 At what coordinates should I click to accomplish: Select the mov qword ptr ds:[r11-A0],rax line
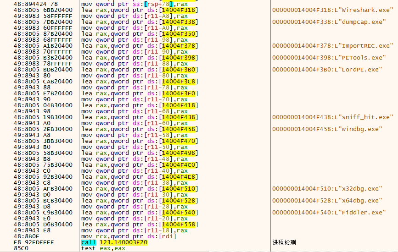point(135,28)
